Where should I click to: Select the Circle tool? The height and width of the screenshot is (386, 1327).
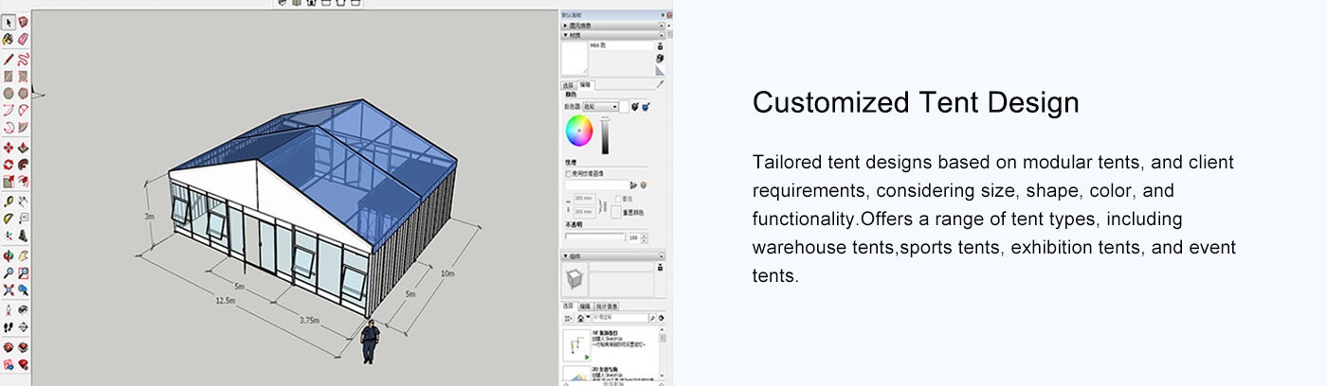(9, 93)
